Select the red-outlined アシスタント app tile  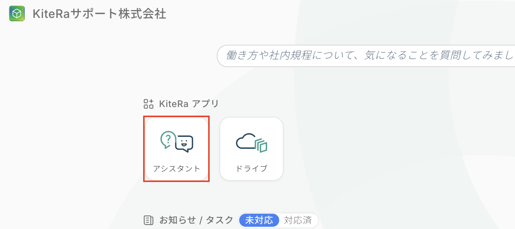click(176, 149)
